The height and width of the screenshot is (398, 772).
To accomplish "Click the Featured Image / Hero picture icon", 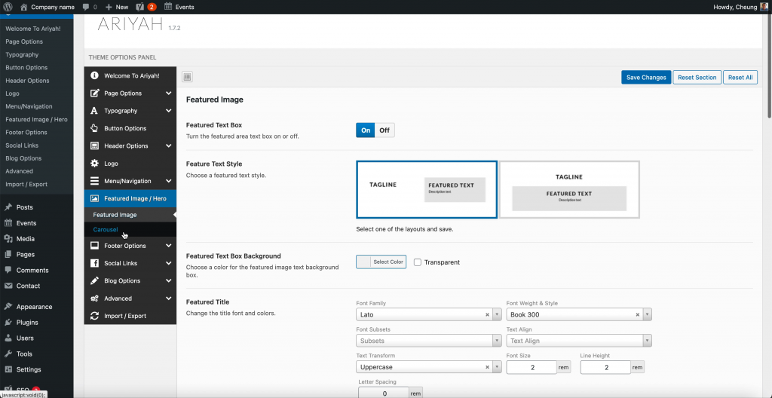I will coord(94,198).
